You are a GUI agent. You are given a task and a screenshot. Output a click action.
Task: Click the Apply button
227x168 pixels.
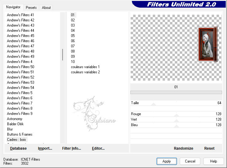(167, 161)
